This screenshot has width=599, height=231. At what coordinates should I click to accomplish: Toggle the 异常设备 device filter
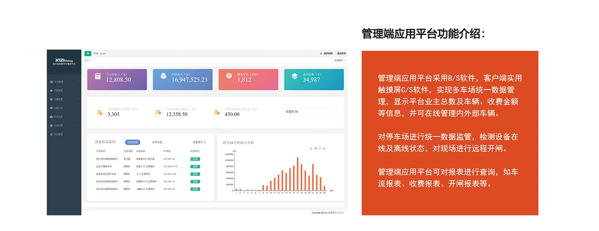coord(157,142)
